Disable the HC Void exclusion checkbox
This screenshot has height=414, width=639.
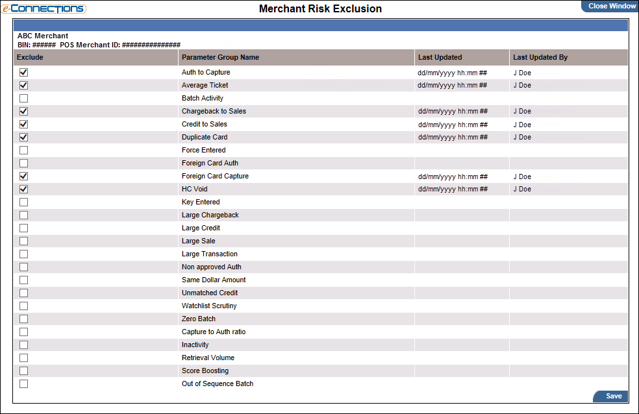pos(24,189)
